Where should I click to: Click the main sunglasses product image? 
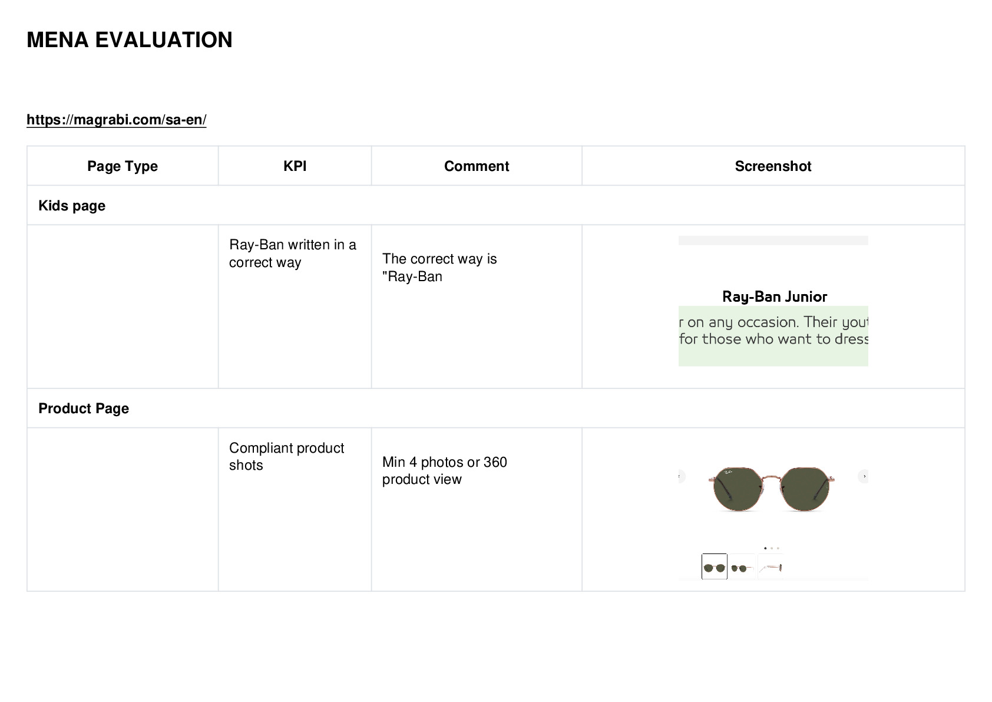point(772,489)
